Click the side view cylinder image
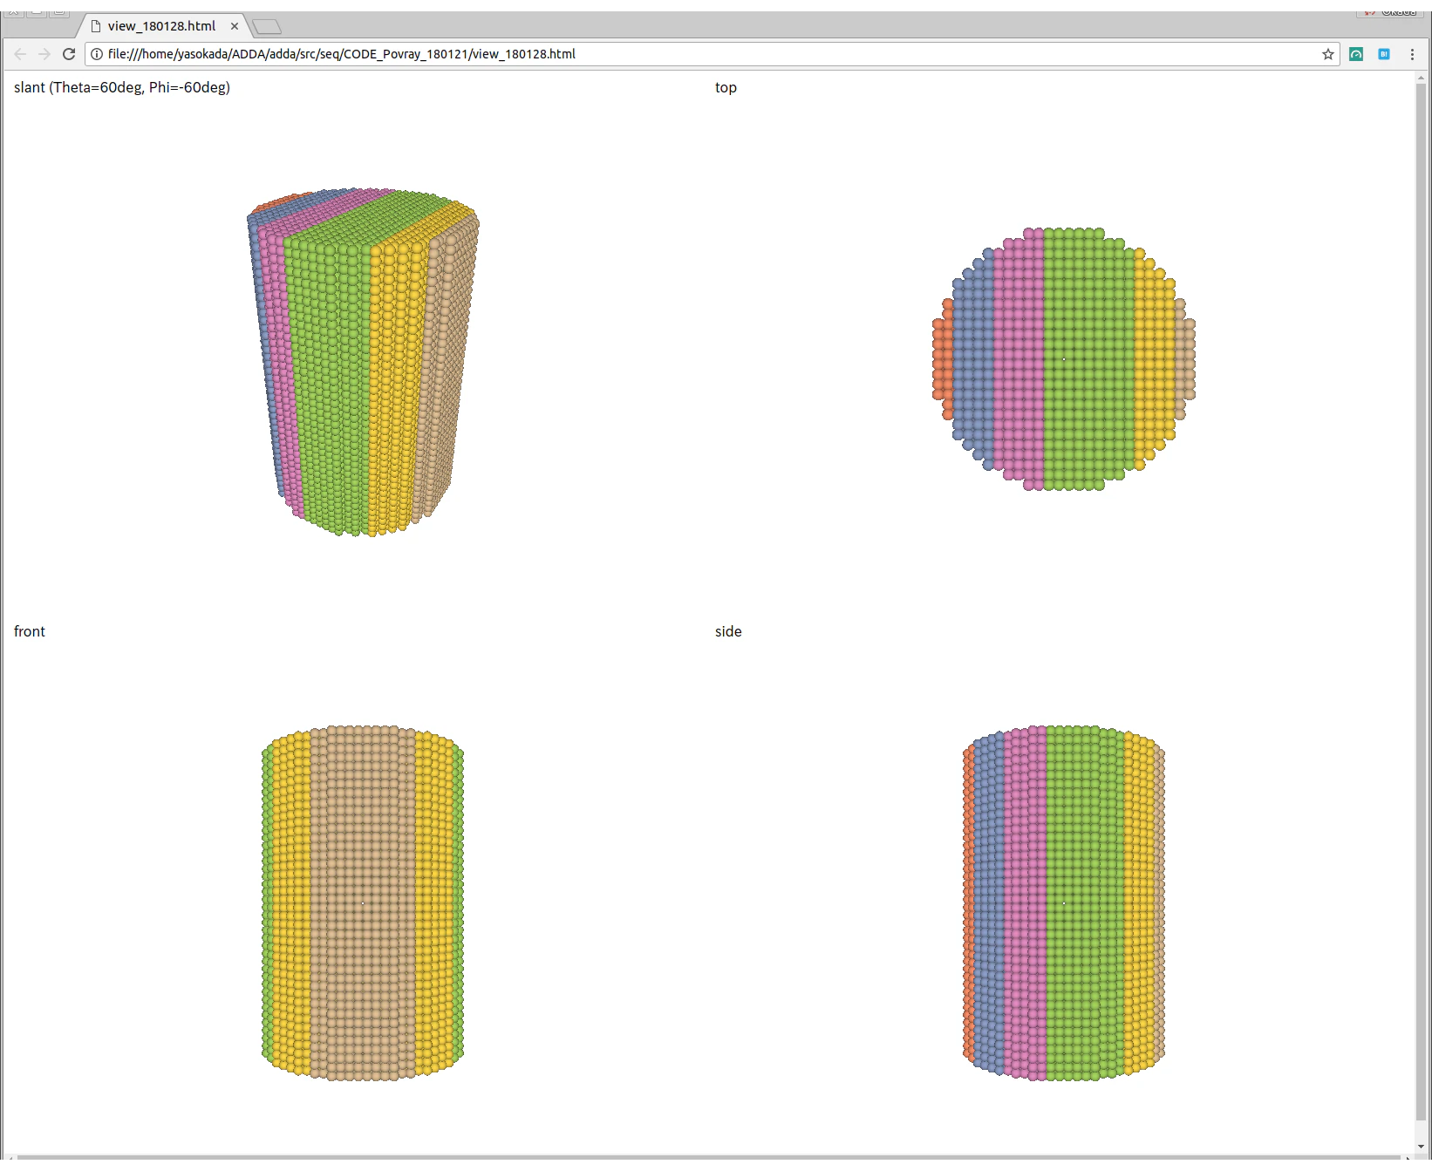This screenshot has height=1171, width=1432. pyautogui.click(x=1064, y=903)
